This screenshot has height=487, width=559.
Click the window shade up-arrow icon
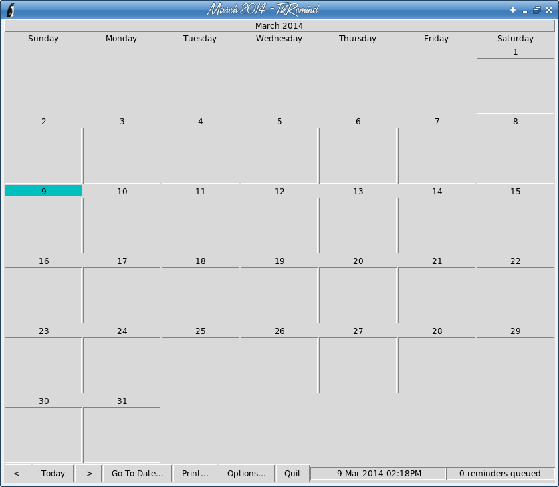click(513, 10)
